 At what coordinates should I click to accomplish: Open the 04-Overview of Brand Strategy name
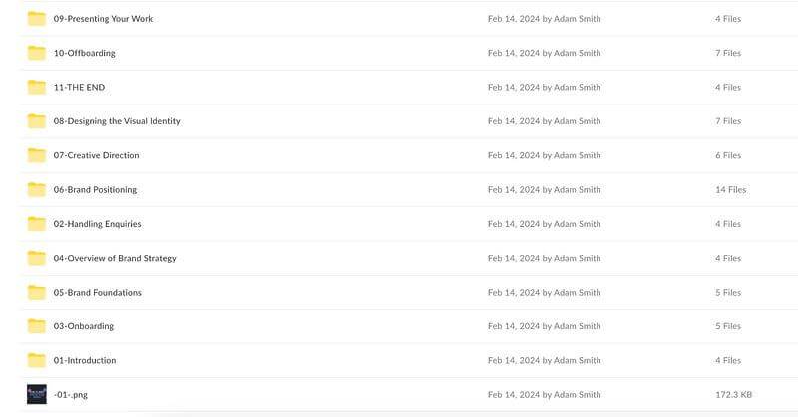coord(115,258)
